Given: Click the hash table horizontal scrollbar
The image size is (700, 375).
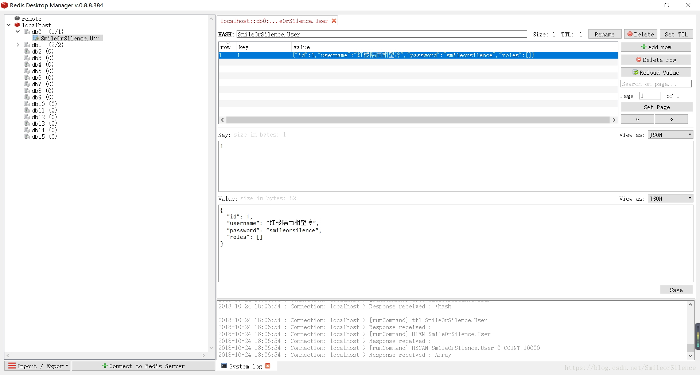Looking at the screenshot, I should 418,120.
